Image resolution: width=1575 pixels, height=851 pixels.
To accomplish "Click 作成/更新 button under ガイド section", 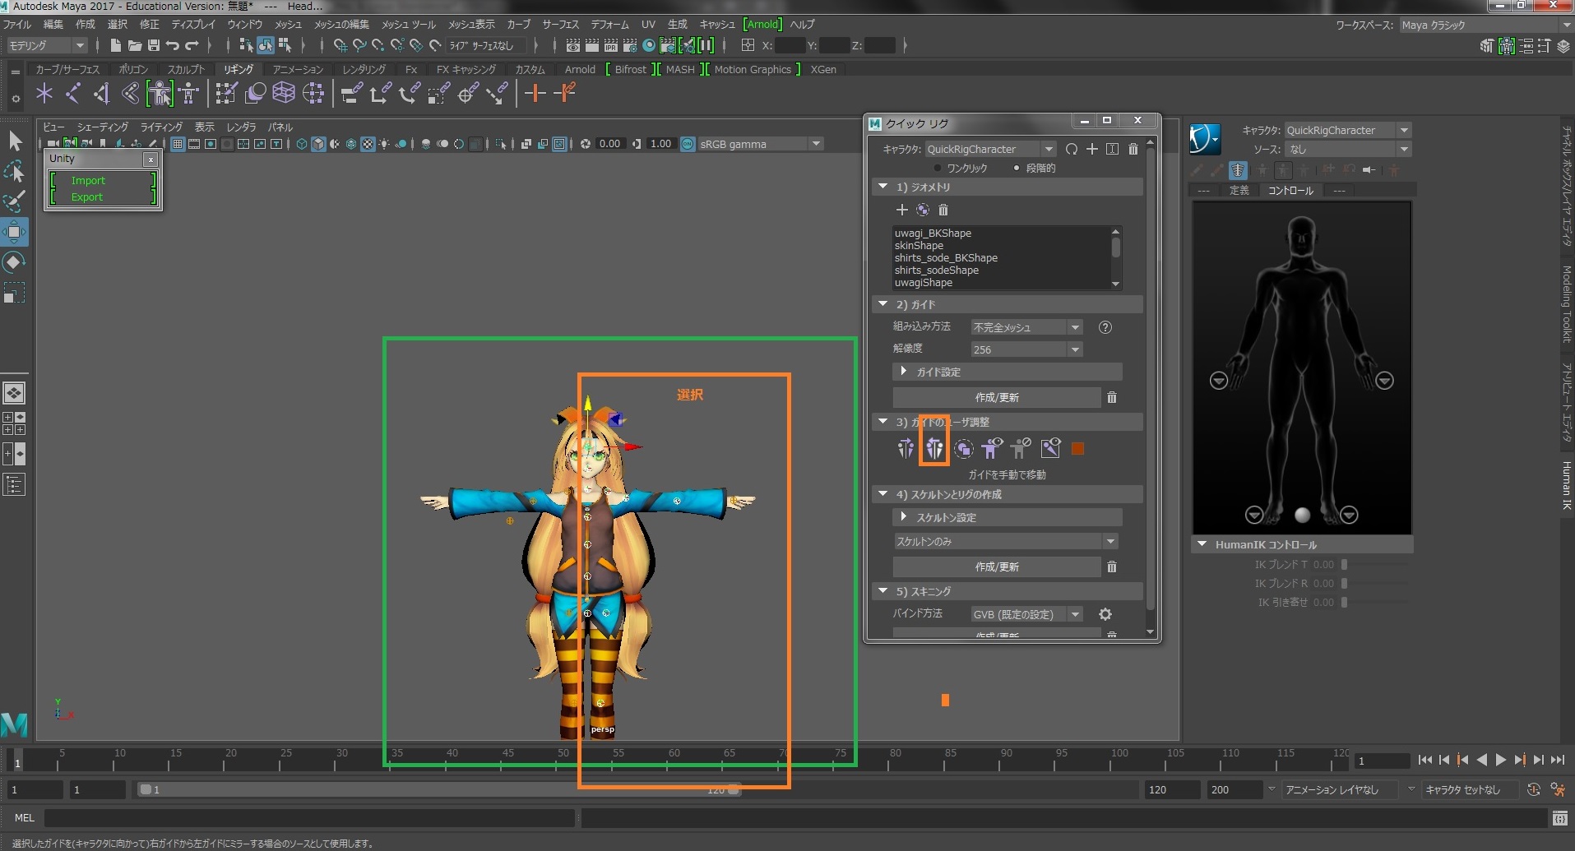I will click(x=997, y=397).
